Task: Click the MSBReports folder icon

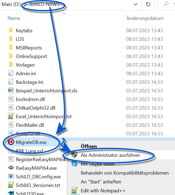Action: point(11,47)
